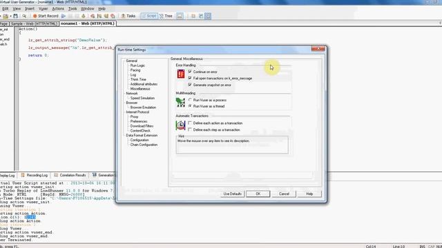This screenshot has width=442, height=248.
Task: Open the Actions menu
Action: [x=58, y=9]
